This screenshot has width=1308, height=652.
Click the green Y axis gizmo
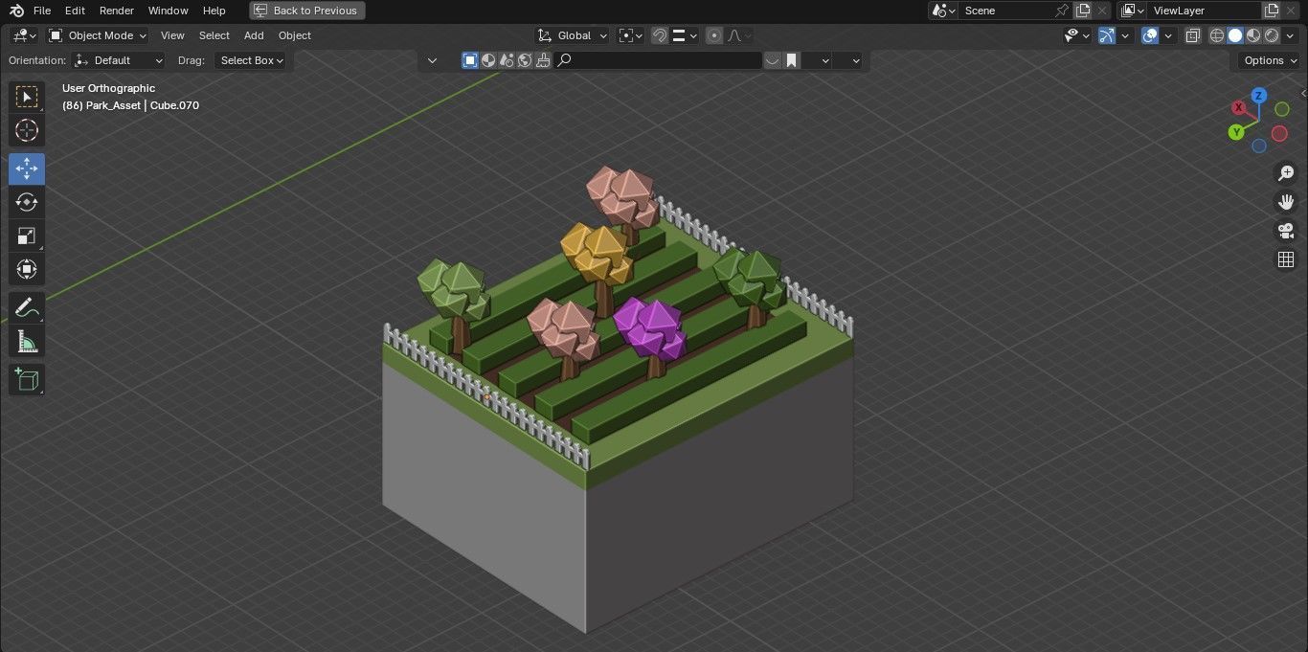(x=1236, y=132)
